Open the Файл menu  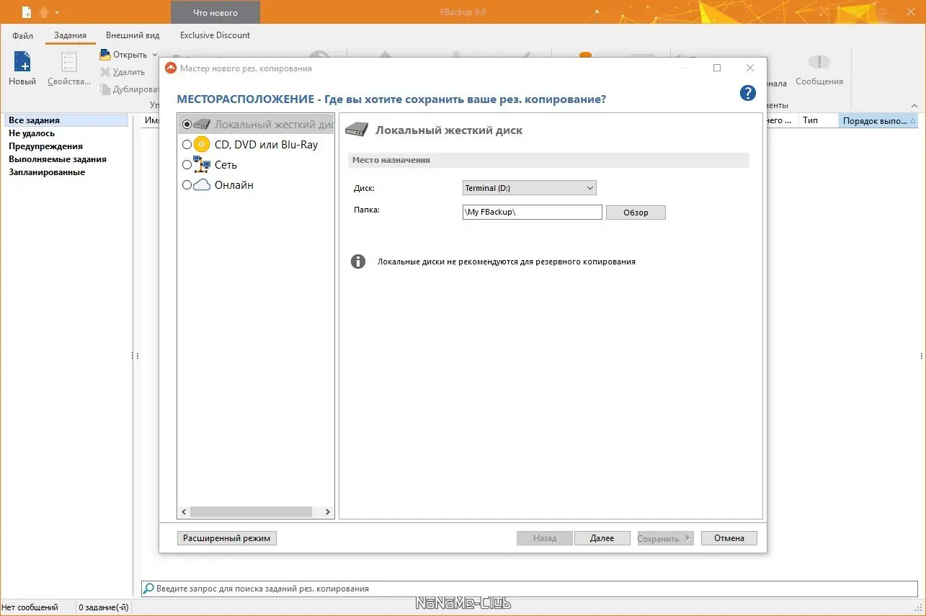[x=22, y=35]
